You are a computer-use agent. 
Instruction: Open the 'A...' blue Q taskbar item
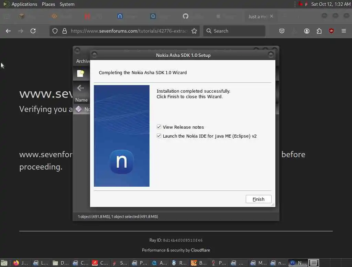[x=159, y=263]
